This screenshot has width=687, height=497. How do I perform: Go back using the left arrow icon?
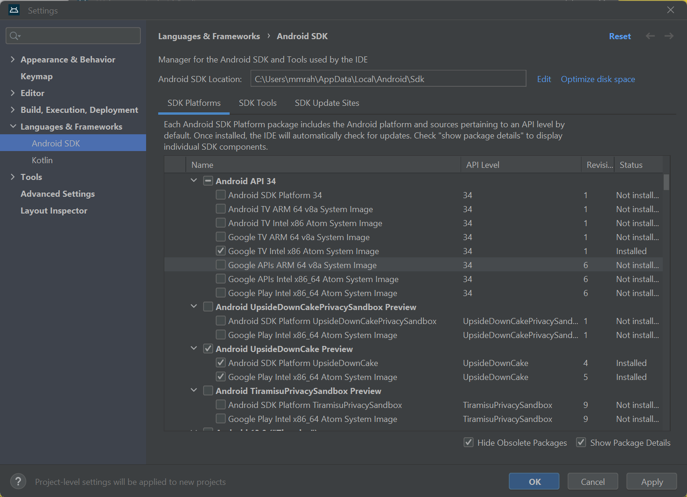point(650,36)
